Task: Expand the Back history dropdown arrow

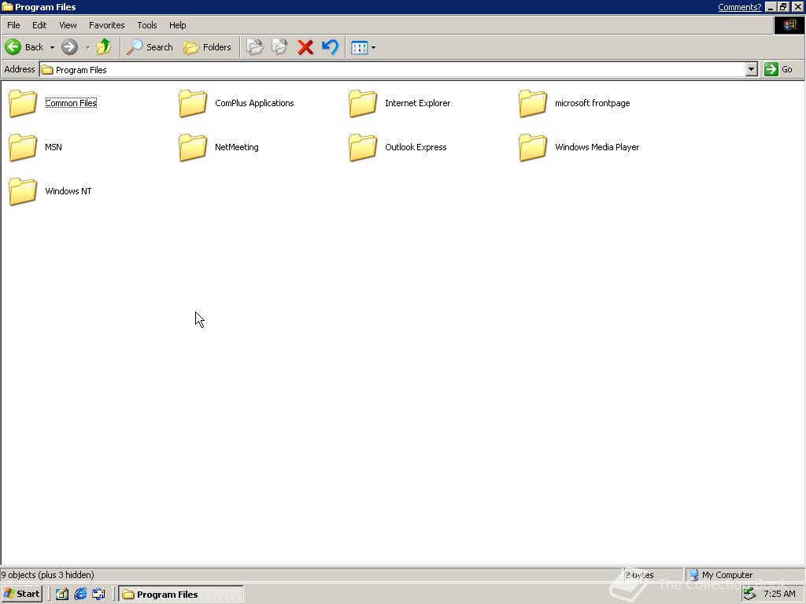Action: pyautogui.click(x=52, y=48)
